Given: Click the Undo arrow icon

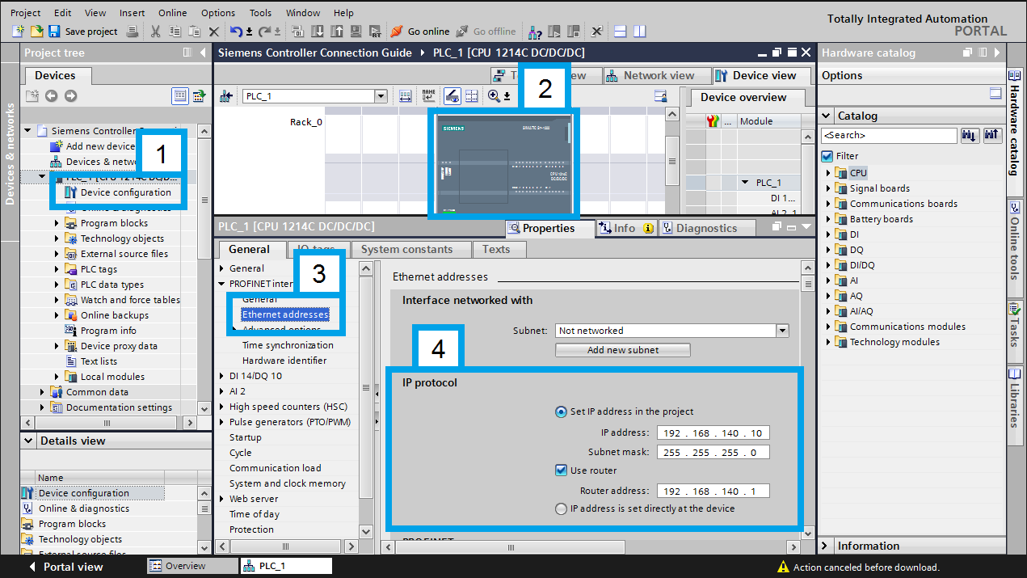Looking at the screenshot, I should pyautogui.click(x=236, y=32).
